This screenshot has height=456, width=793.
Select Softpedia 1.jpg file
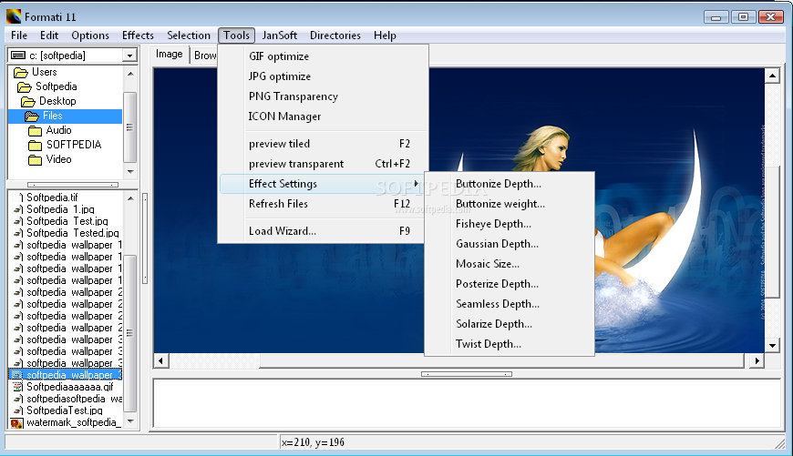pyautogui.click(x=60, y=209)
